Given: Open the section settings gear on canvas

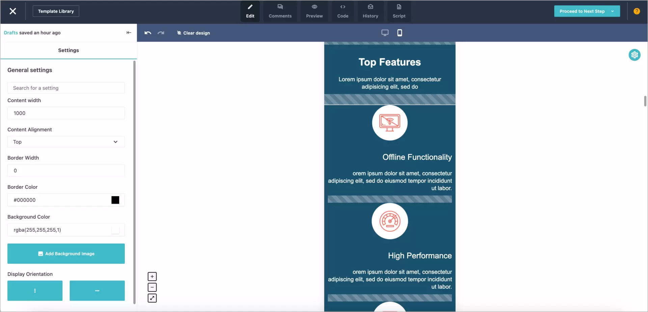Looking at the screenshot, I should (x=634, y=55).
